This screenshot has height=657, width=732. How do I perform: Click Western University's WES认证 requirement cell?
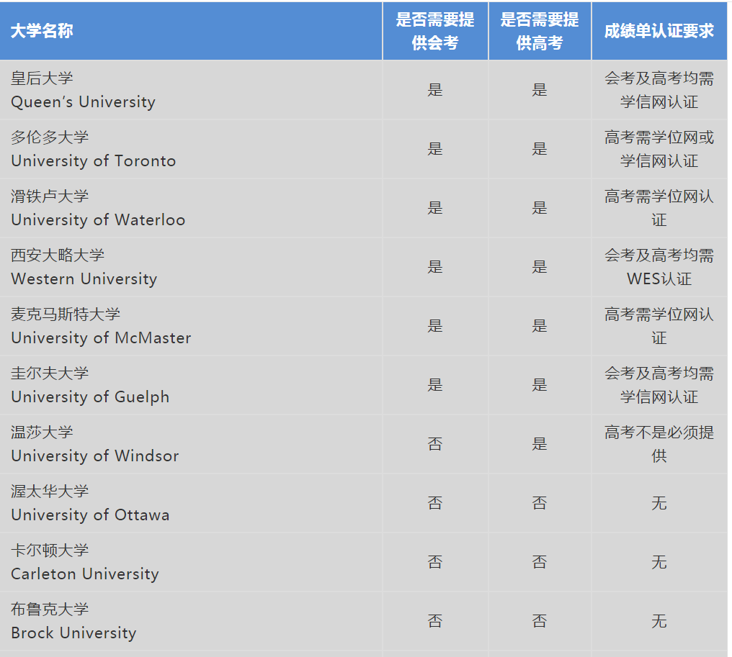click(x=659, y=267)
